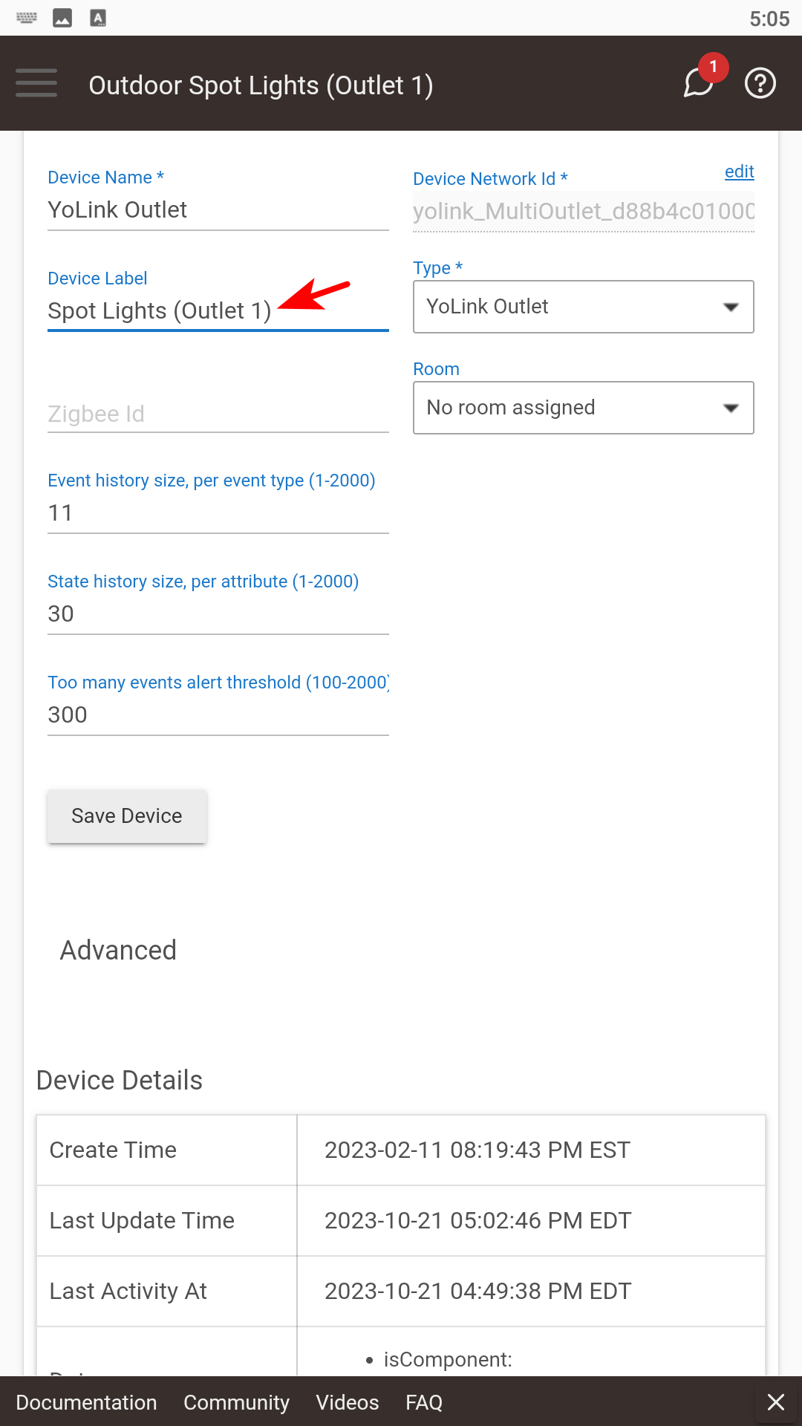Tap the keyboard status bar icon

pos(27,18)
